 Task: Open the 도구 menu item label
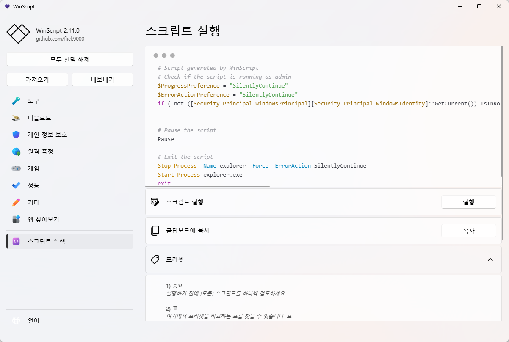coord(33,101)
